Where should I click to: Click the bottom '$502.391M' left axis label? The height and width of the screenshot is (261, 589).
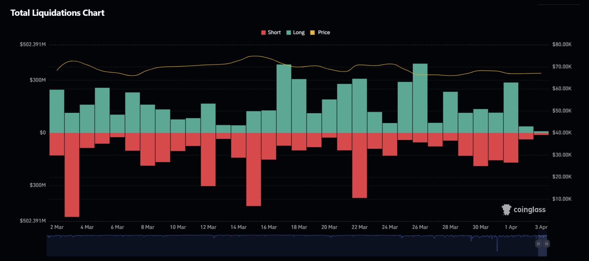(32, 221)
